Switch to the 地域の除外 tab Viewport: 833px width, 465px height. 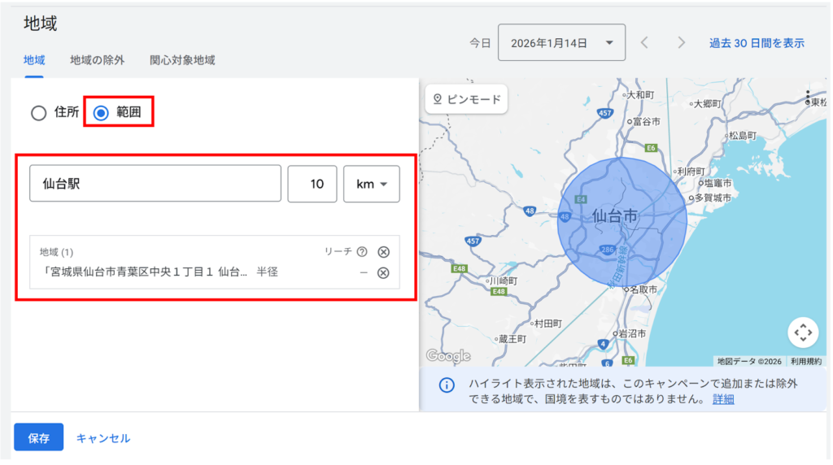pos(97,60)
